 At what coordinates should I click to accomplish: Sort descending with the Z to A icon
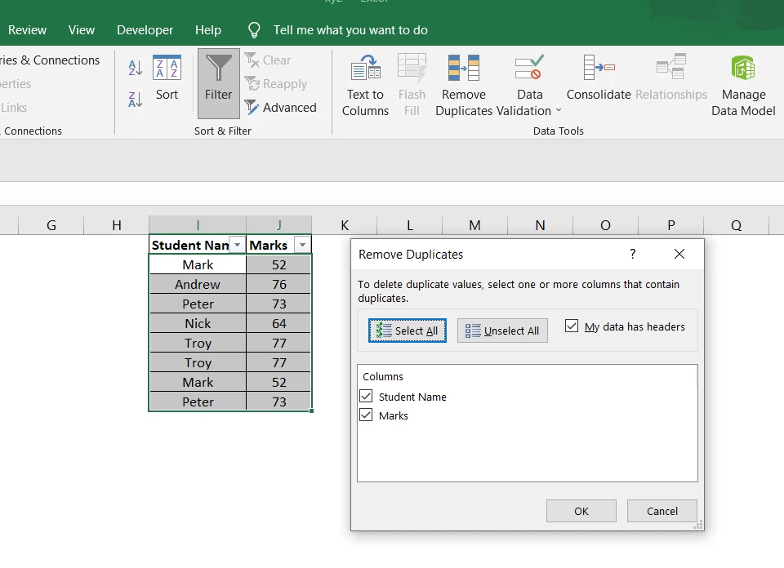point(136,99)
